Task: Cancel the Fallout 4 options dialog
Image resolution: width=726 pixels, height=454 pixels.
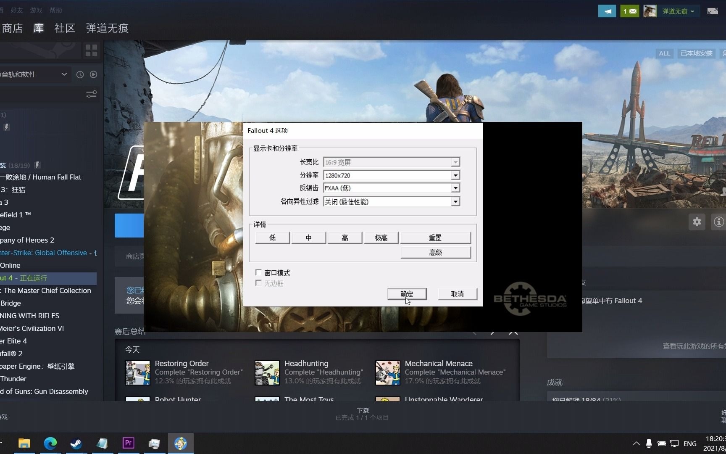Action: coord(458,294)
